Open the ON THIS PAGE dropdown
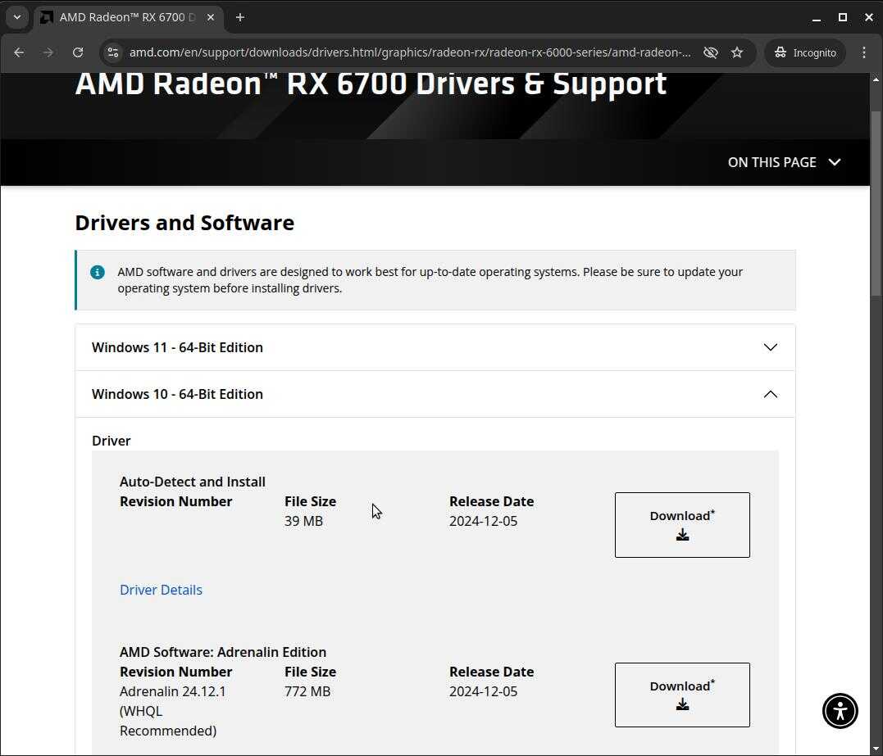 pyautogui.click(x=784, y=162)
